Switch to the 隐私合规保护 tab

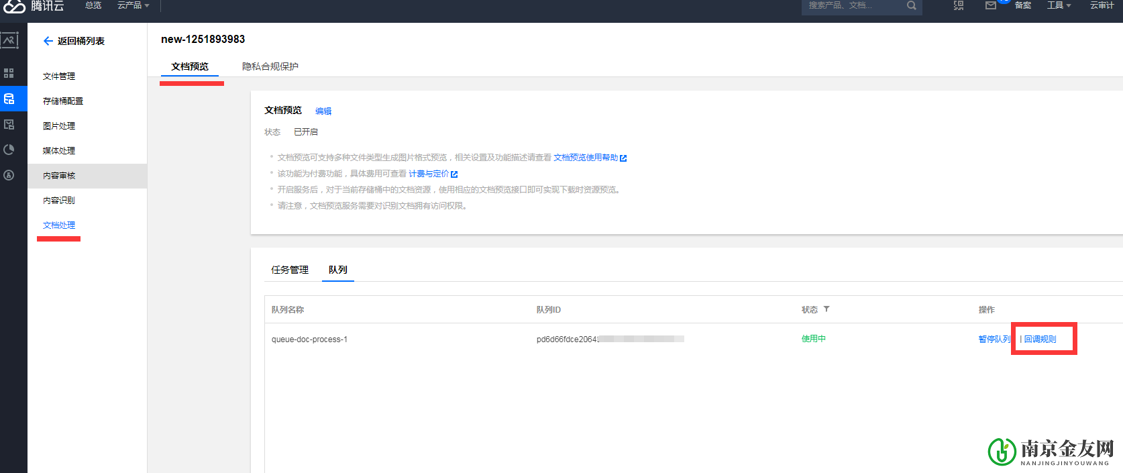point(270,66)
